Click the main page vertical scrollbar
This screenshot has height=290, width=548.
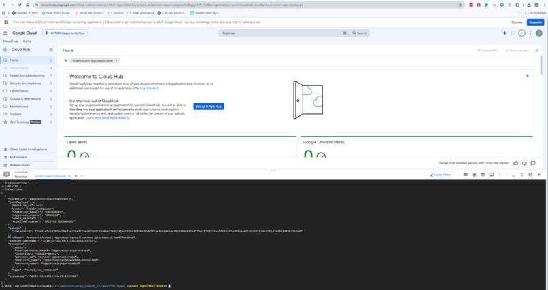tap(541, 65)
